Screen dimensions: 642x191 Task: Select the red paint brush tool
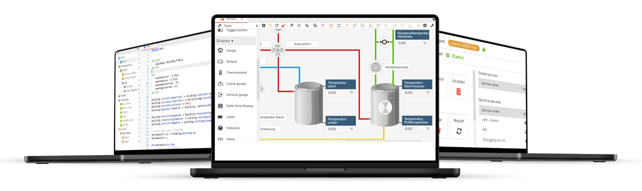tap(284, 25)
